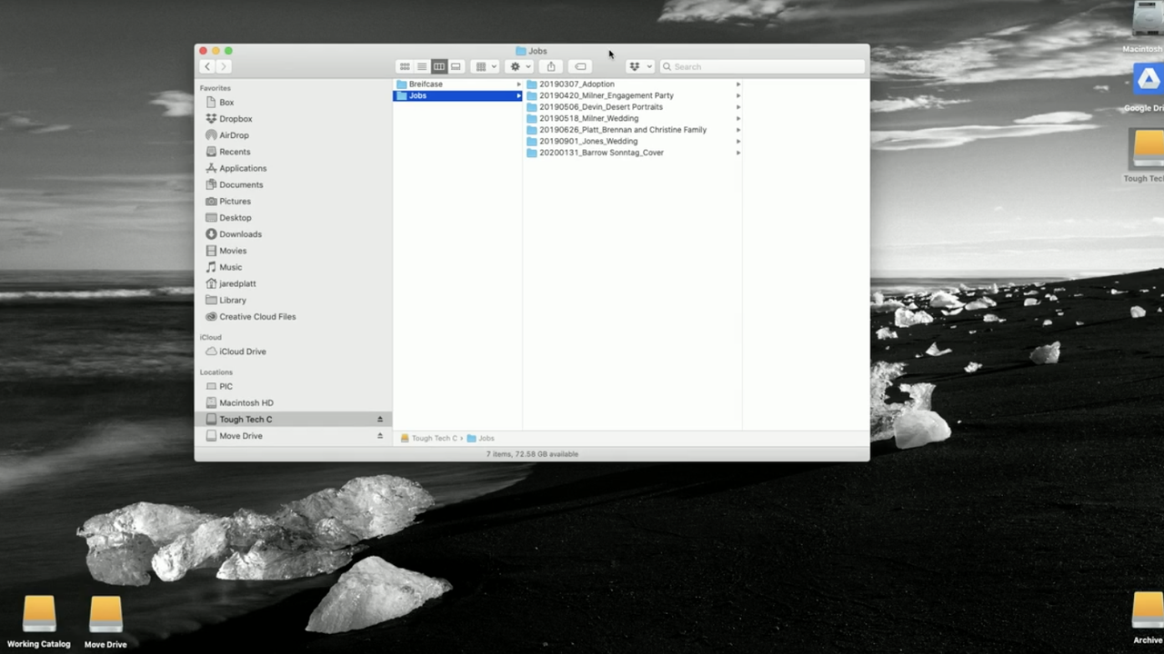
Task: Click Tough Tech C in path bar
Action: coord(429,438)
